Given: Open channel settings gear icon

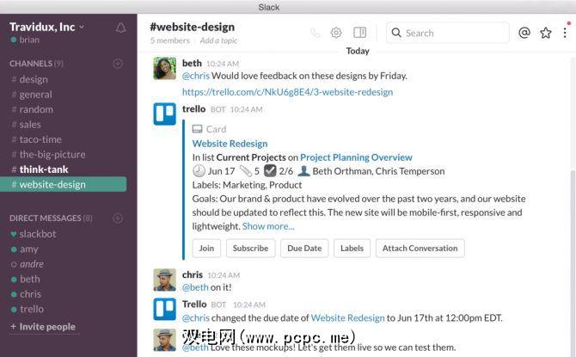Looking at the screenshot, I should [x=336, y=33].
